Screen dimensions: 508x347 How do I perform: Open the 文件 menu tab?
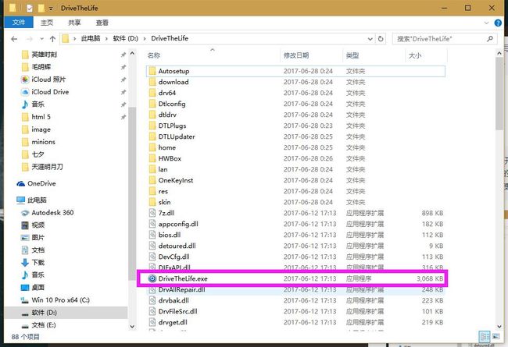[19, 23]
